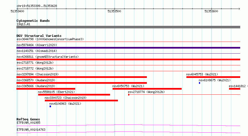This screenshot has width=248, height=136.
Task: Click the nsv6050753 (Wu2021) label
Action: coord(128,86)
